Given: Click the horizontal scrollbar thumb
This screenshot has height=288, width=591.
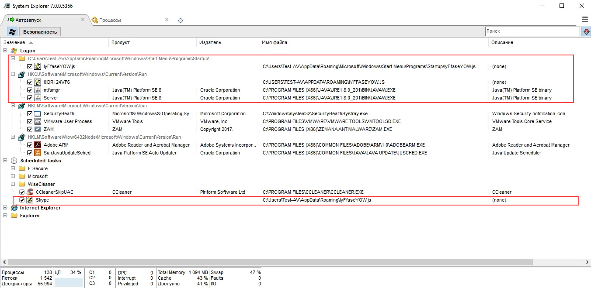Looking at the screenshot, I should [270, 262].
